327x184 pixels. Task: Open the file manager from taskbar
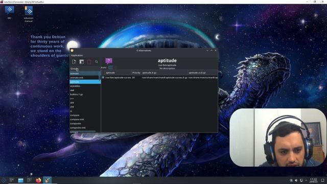tap(20, 180)
